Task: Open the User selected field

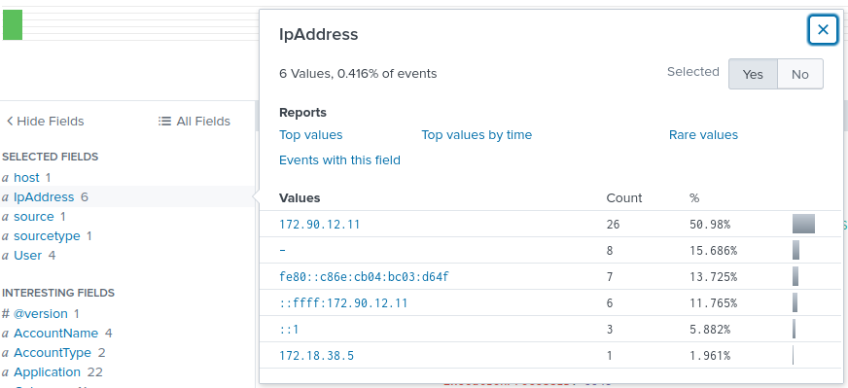Action: (x=27, y=256)
